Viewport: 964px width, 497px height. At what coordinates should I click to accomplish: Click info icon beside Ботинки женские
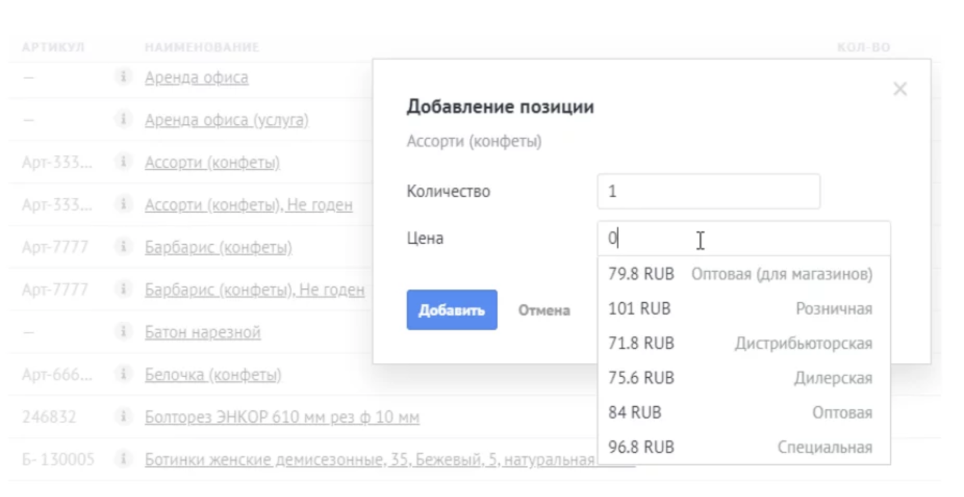[x=123, y=459]
